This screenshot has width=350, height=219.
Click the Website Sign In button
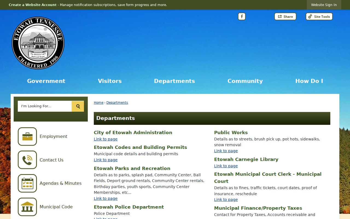324,5
